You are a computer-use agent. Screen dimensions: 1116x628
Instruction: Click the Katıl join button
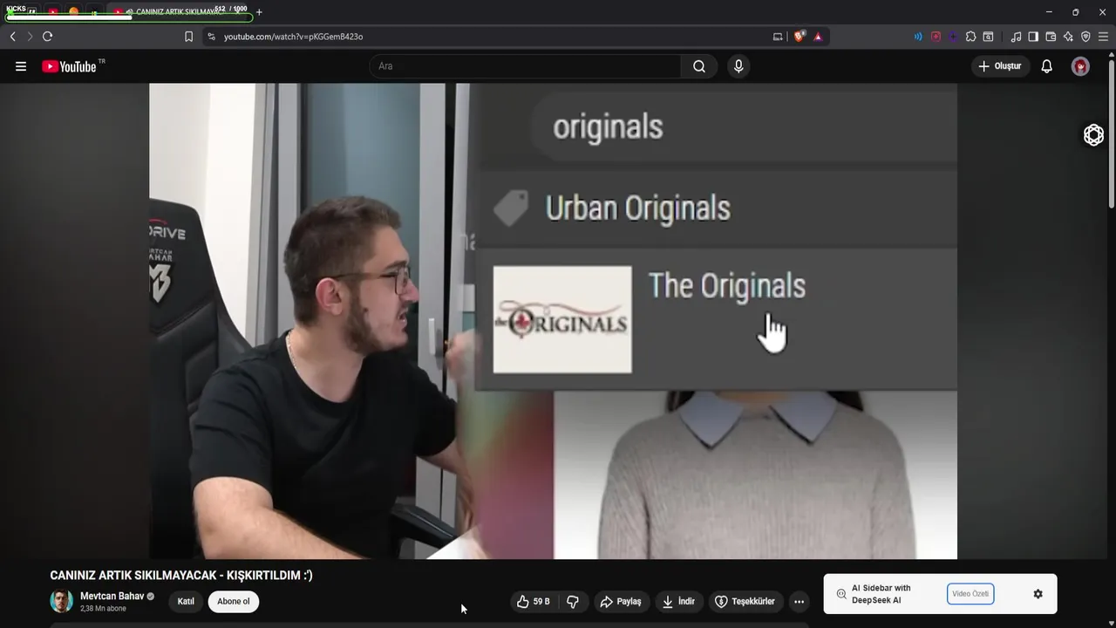(186, 602)
